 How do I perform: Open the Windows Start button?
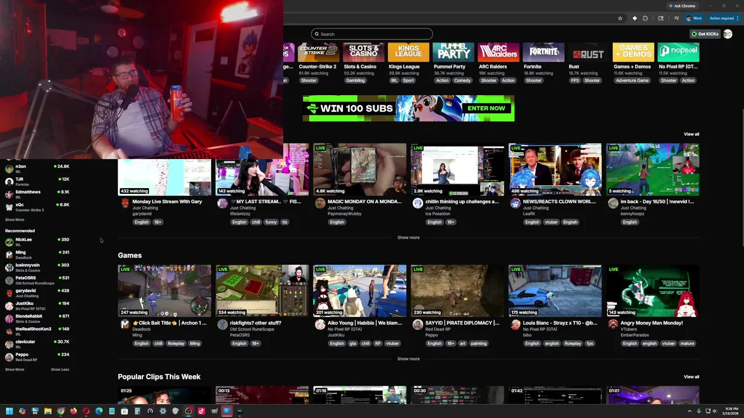click(9, 411)
